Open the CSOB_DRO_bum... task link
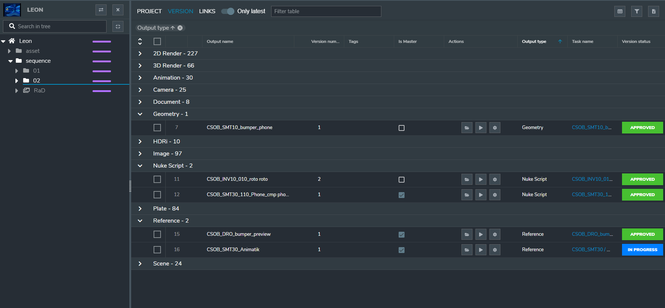 [x=592, y=234]
